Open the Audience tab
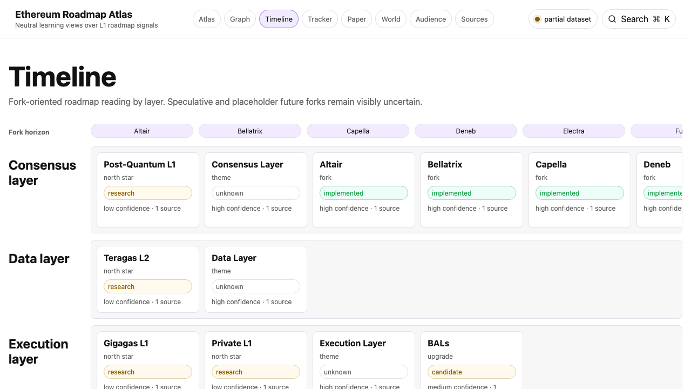The height and width of the screenshot is (389, 691). (x=431, y=19)
